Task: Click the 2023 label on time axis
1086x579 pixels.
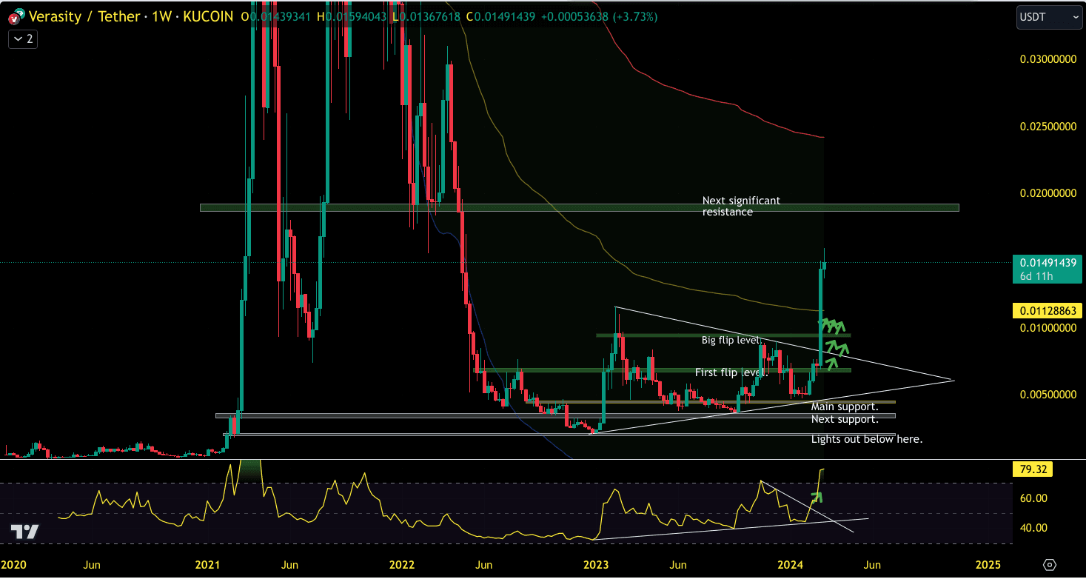Action: click(x=595, y=565)
